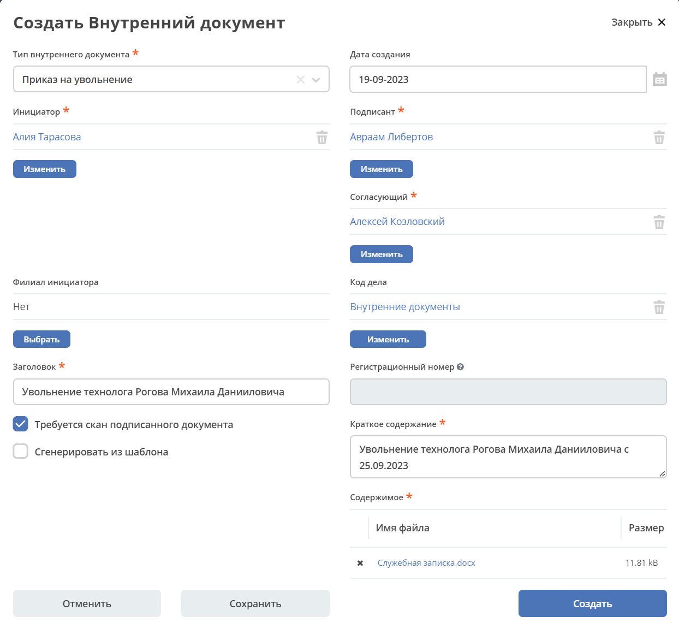This screenshot has height=634, width=679.
Task: Focus the Дата создания date field
Action: tap(498, 79)
